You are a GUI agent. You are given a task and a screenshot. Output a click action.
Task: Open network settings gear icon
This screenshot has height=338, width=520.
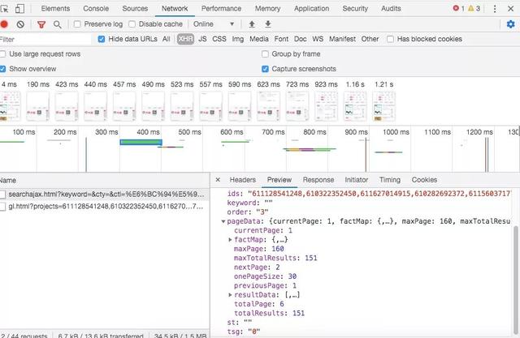(x=511, y=24)
